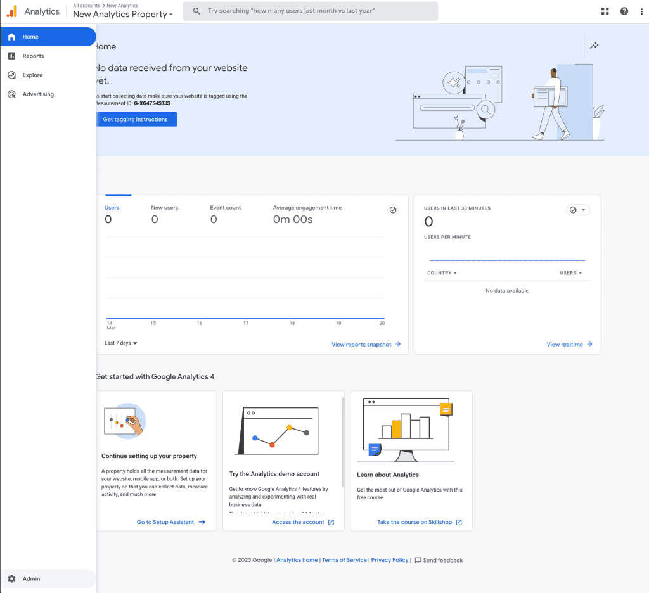Screen dimensions: 649x593
Task: Click the Admin gear icon
Action: (x=11, y=578)
